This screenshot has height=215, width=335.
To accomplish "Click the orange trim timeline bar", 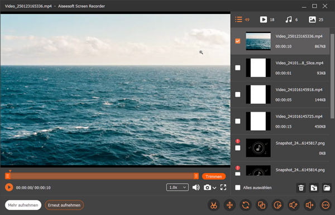I will point(102,176).
